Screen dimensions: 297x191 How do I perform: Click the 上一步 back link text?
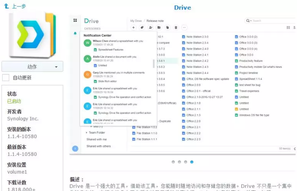pos(19,6)
